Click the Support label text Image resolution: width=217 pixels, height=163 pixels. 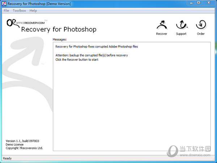tap(181, 34)
